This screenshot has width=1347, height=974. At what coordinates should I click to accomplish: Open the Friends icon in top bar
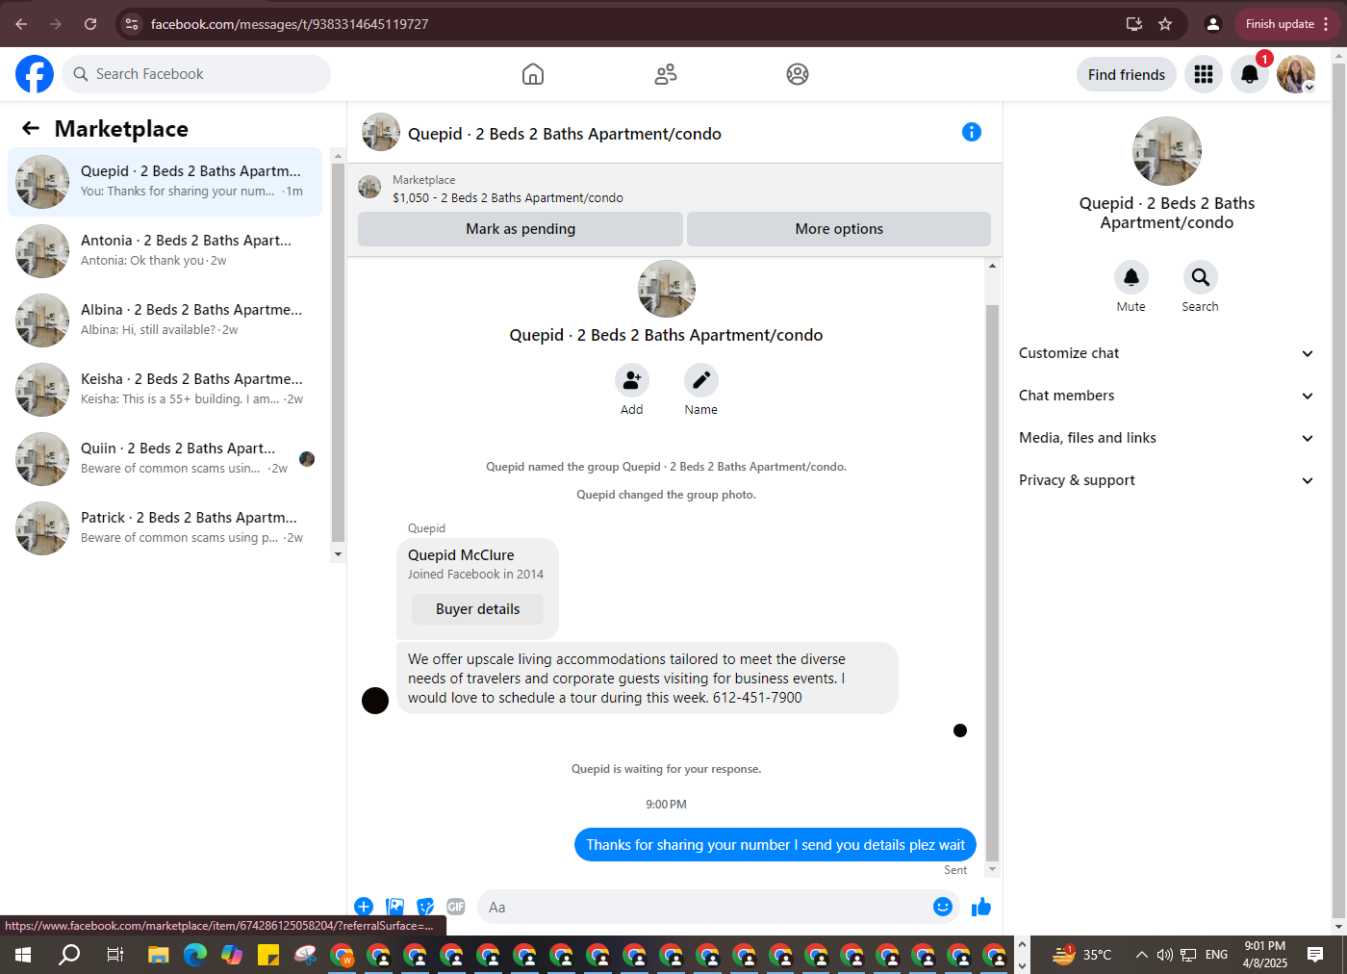click(666, 74)
